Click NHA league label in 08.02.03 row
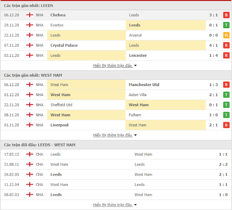The image size is (232, 210). coord(40,195)
